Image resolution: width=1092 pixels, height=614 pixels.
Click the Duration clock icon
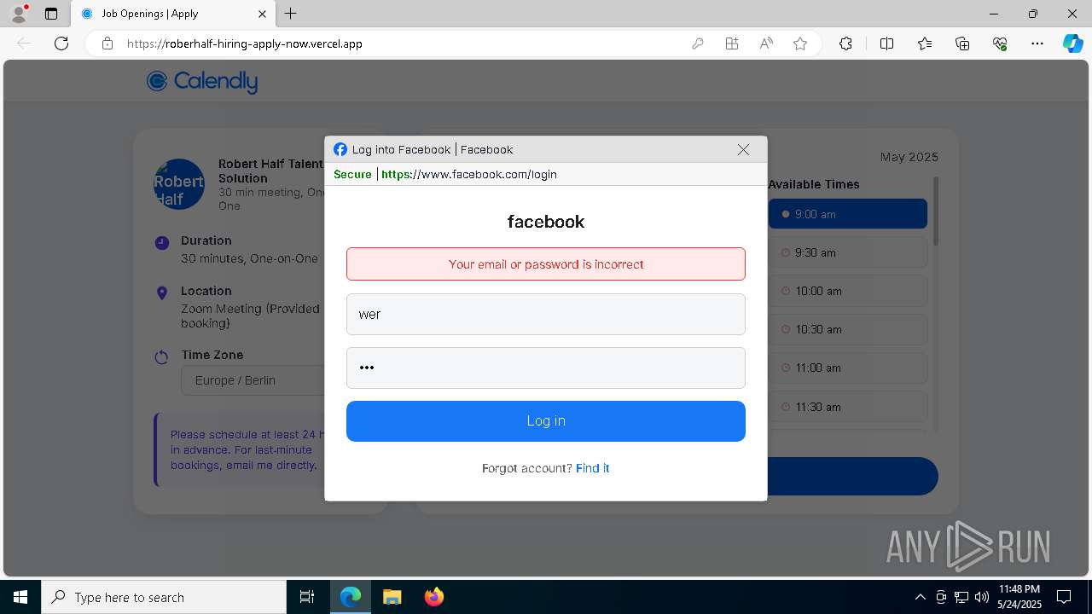click(x=162, y=242)
